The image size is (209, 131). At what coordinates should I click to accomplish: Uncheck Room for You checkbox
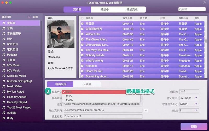click(82, 71)
